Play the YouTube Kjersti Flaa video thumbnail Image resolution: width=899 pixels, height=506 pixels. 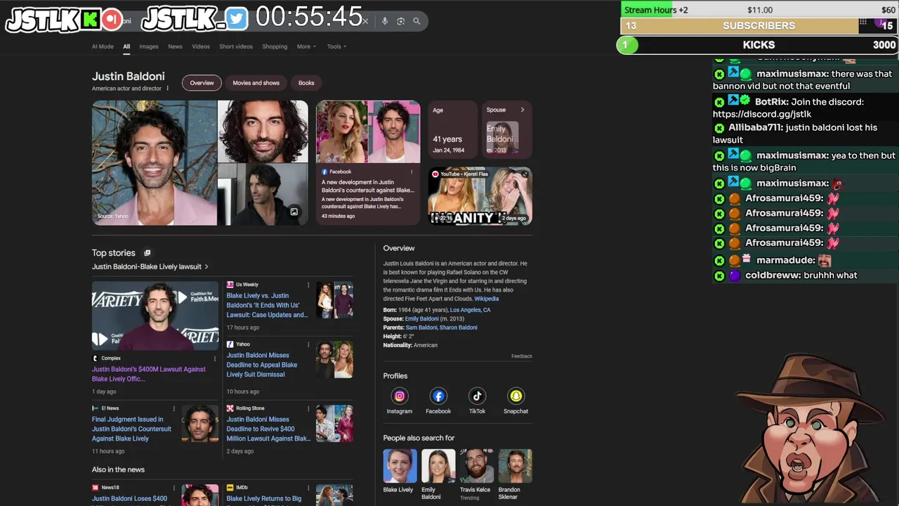pyautogui.click(x=480, y=195)
